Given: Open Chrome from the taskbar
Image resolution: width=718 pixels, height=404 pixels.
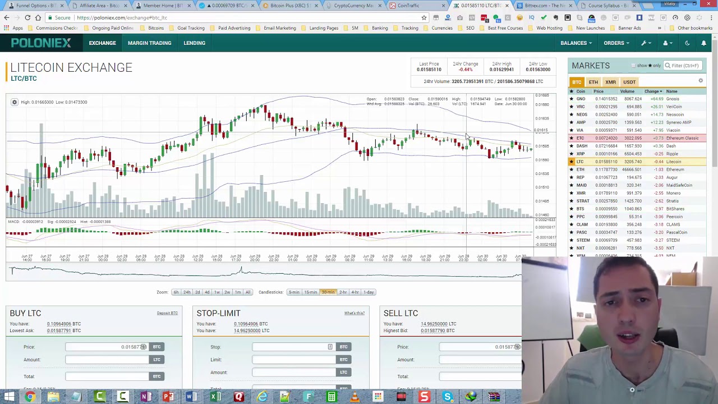Looking at the screenshot, I should (x=30, y=397).
